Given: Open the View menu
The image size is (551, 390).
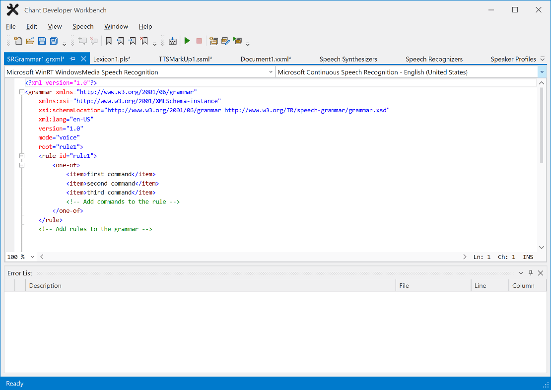Looking at the screenshot, I should 55,26.
